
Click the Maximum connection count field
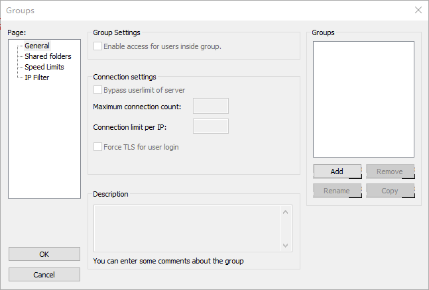click(x=211, y=106)
